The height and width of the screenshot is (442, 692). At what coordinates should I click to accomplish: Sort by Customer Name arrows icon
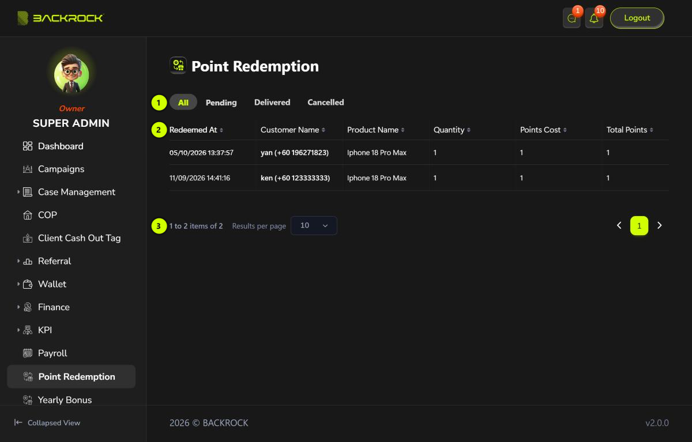point(324,130)
